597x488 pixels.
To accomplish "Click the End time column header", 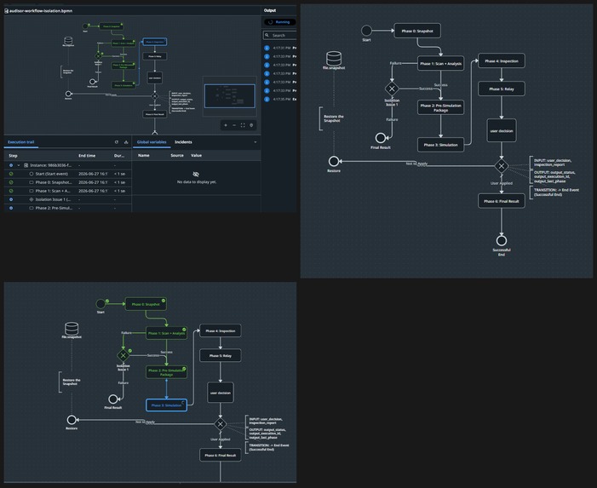I will point(87,156).
